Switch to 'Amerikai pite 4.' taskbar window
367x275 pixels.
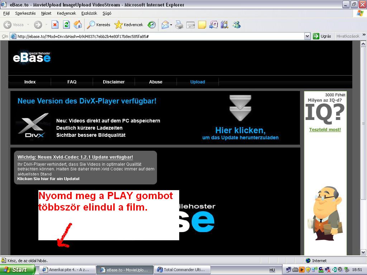coord(67,270)
